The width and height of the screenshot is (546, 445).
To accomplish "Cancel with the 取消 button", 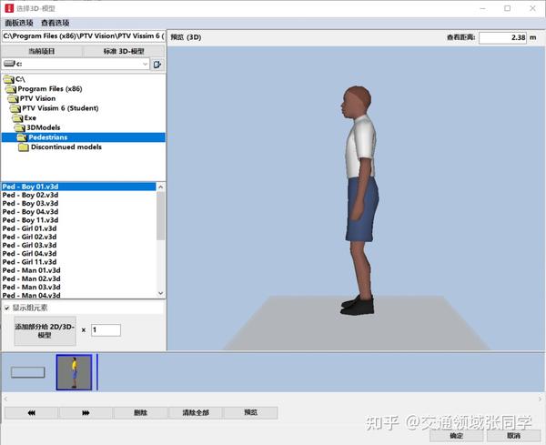I will [514, 436].
